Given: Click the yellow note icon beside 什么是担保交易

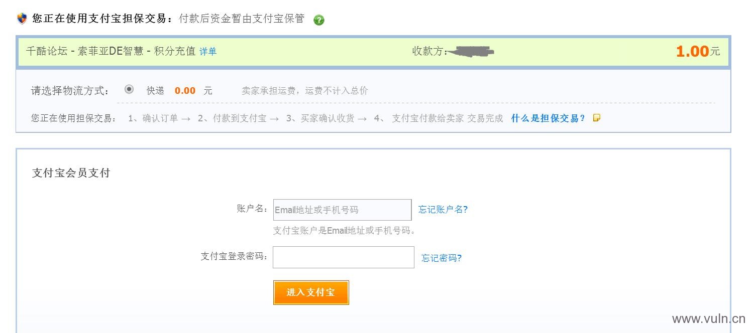Looking at the screenshot, I should [x=597, y=118].
